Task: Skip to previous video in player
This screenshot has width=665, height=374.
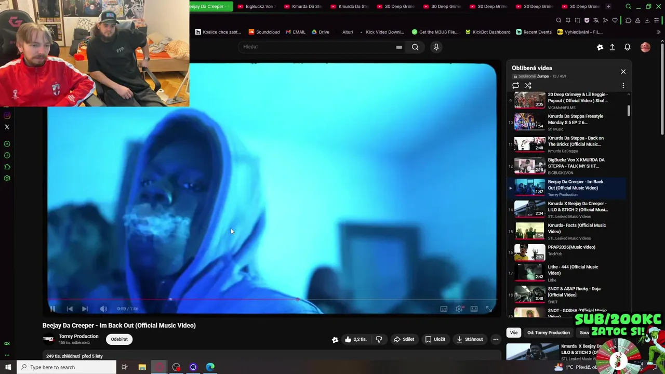Action: [x=70, y=309]
